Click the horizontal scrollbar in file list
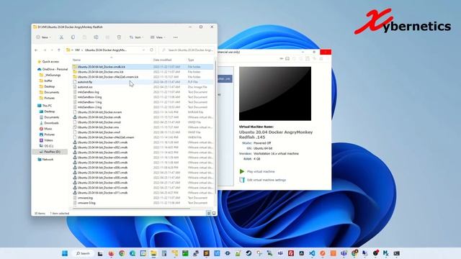Viewport: 461px width, 259px height. (132, 209)
